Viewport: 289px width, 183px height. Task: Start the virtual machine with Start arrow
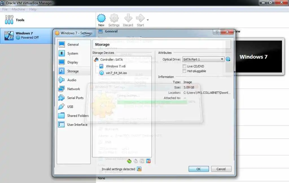(x=140, y=18)
